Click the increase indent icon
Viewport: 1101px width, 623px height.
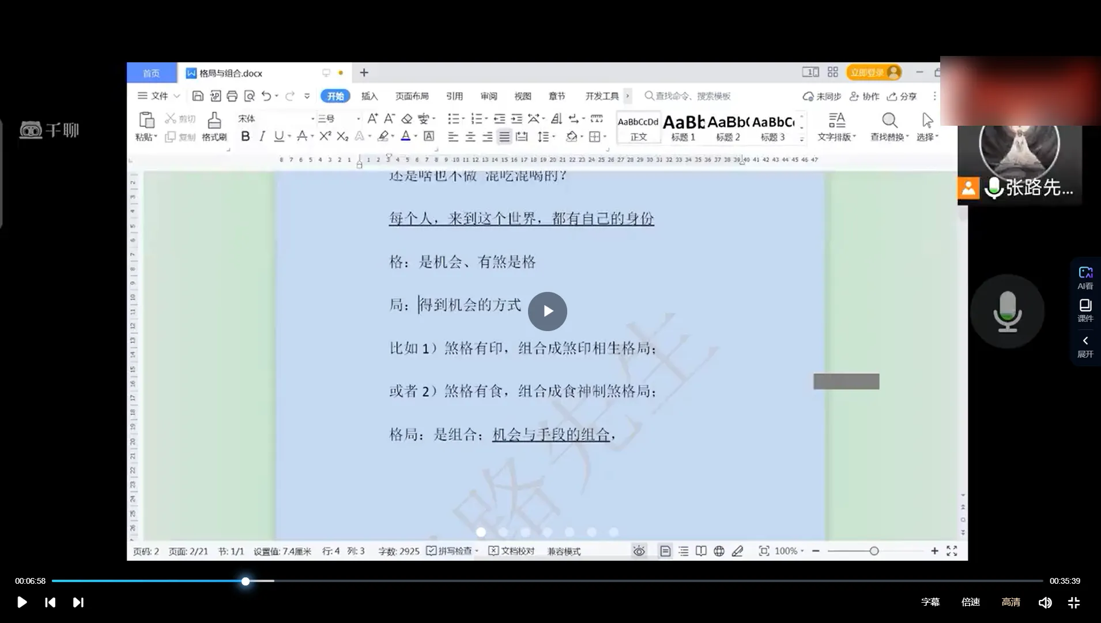[x=516, y=119]
